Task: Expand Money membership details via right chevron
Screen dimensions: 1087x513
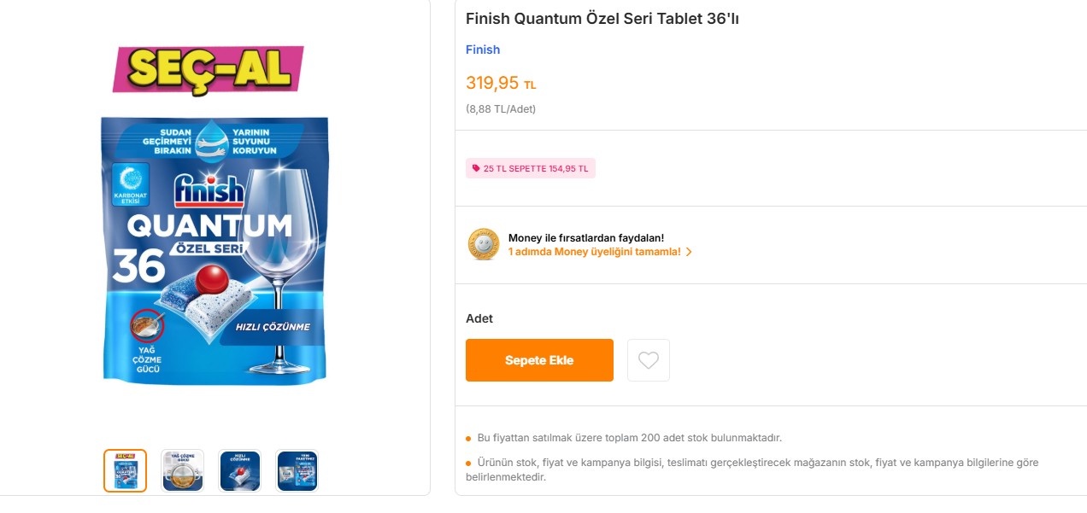Action: pyautogui.click(x=690, y=252)
